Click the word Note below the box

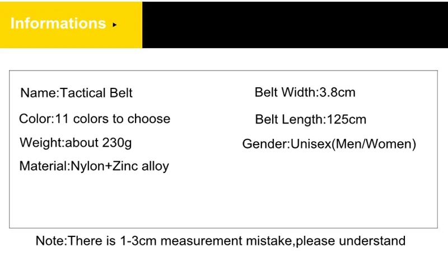(50, 241)
